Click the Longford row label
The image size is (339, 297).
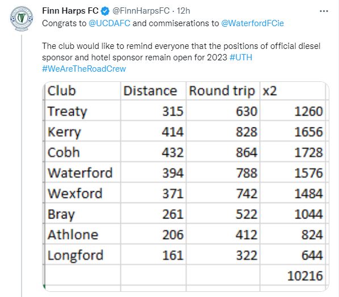75,255
